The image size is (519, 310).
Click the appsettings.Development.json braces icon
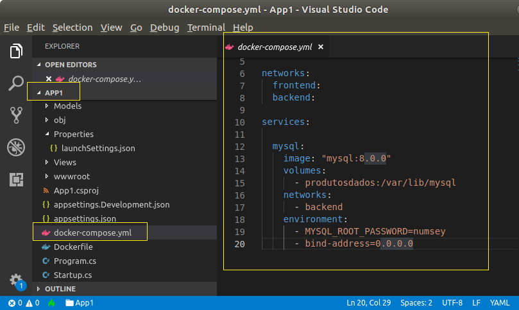pos(46,204)
